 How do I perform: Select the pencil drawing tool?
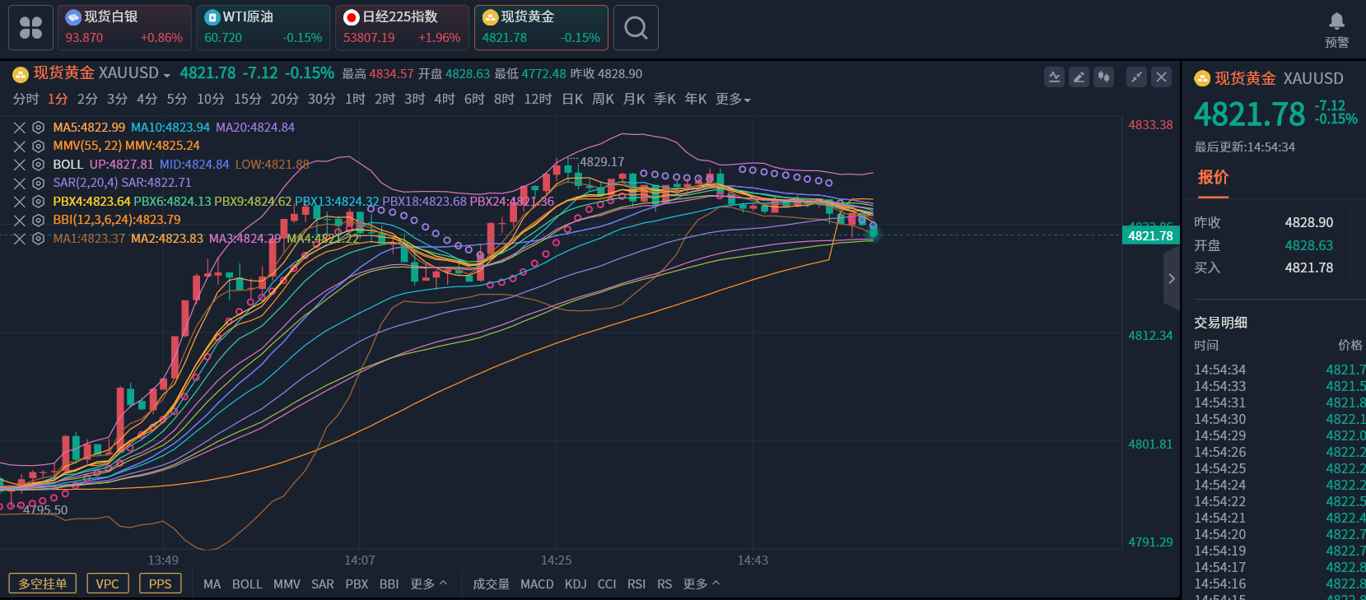1079,77
